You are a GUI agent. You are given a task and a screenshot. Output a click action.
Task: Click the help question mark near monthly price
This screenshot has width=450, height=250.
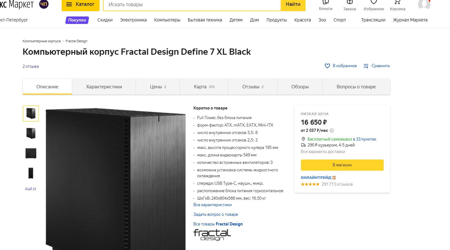coord(332,131)
